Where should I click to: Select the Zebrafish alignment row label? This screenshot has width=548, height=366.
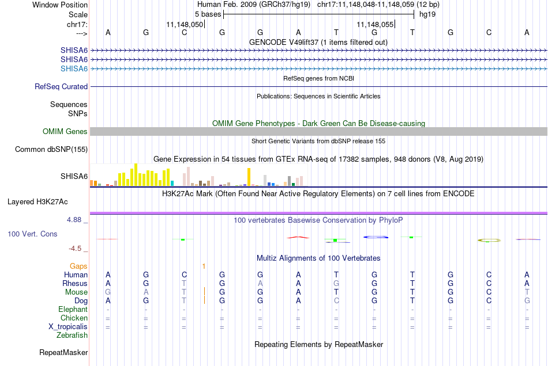pyautogui.click(x=72, y=335)
